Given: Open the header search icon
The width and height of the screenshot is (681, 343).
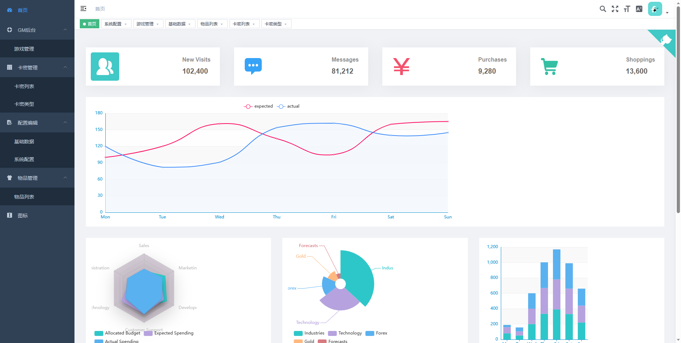Looking at the screenshot, I should (603, 9).
